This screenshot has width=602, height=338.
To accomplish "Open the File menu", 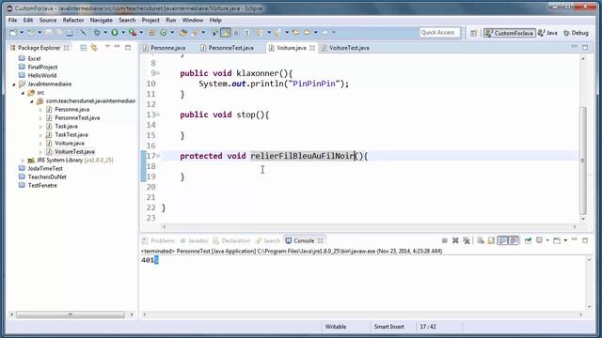I will [x=12, y=20].
